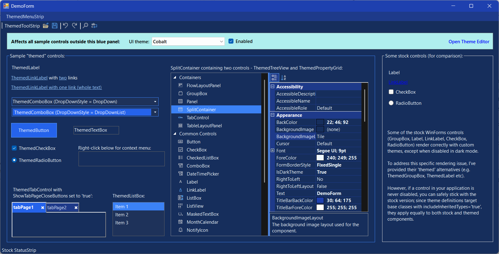Click the FormBorderStyle FixedSingle value
The width and height of the screenshot is (499, 254).
pyautogui.click(x=329, y=165)
